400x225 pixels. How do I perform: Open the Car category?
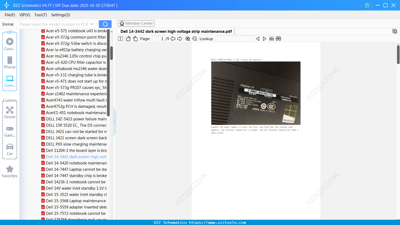10,149
